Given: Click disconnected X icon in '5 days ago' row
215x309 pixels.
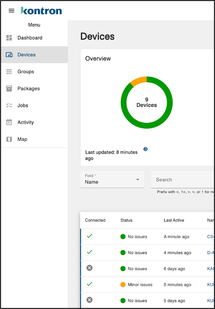Looking at the screenshot, I should click(89, 300).
